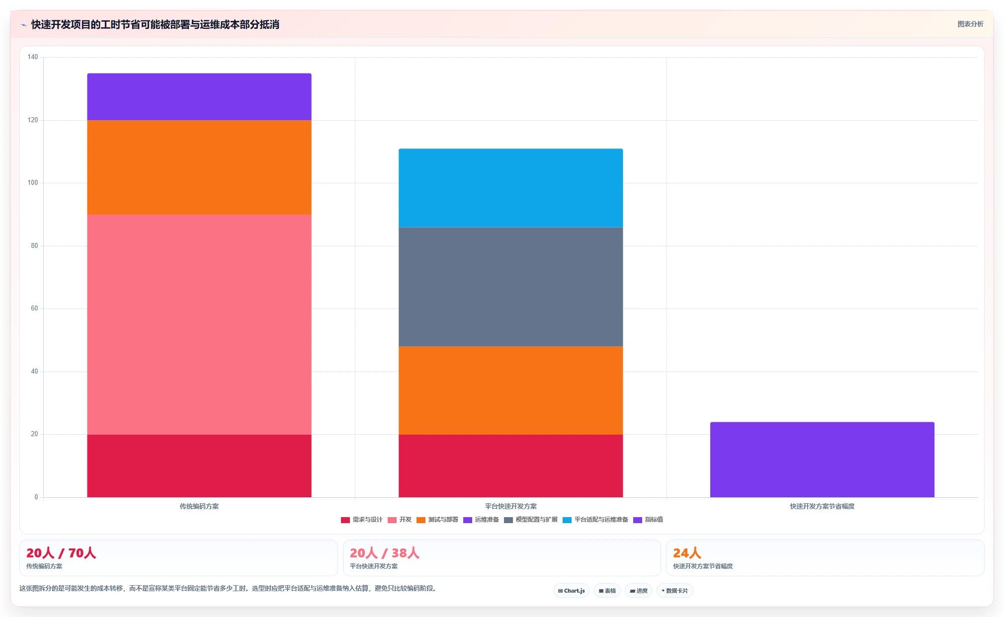Viewport: 1004px width, 617px height.
Task: Click the 20人 / 38人 stat card value
Action: 385,553
